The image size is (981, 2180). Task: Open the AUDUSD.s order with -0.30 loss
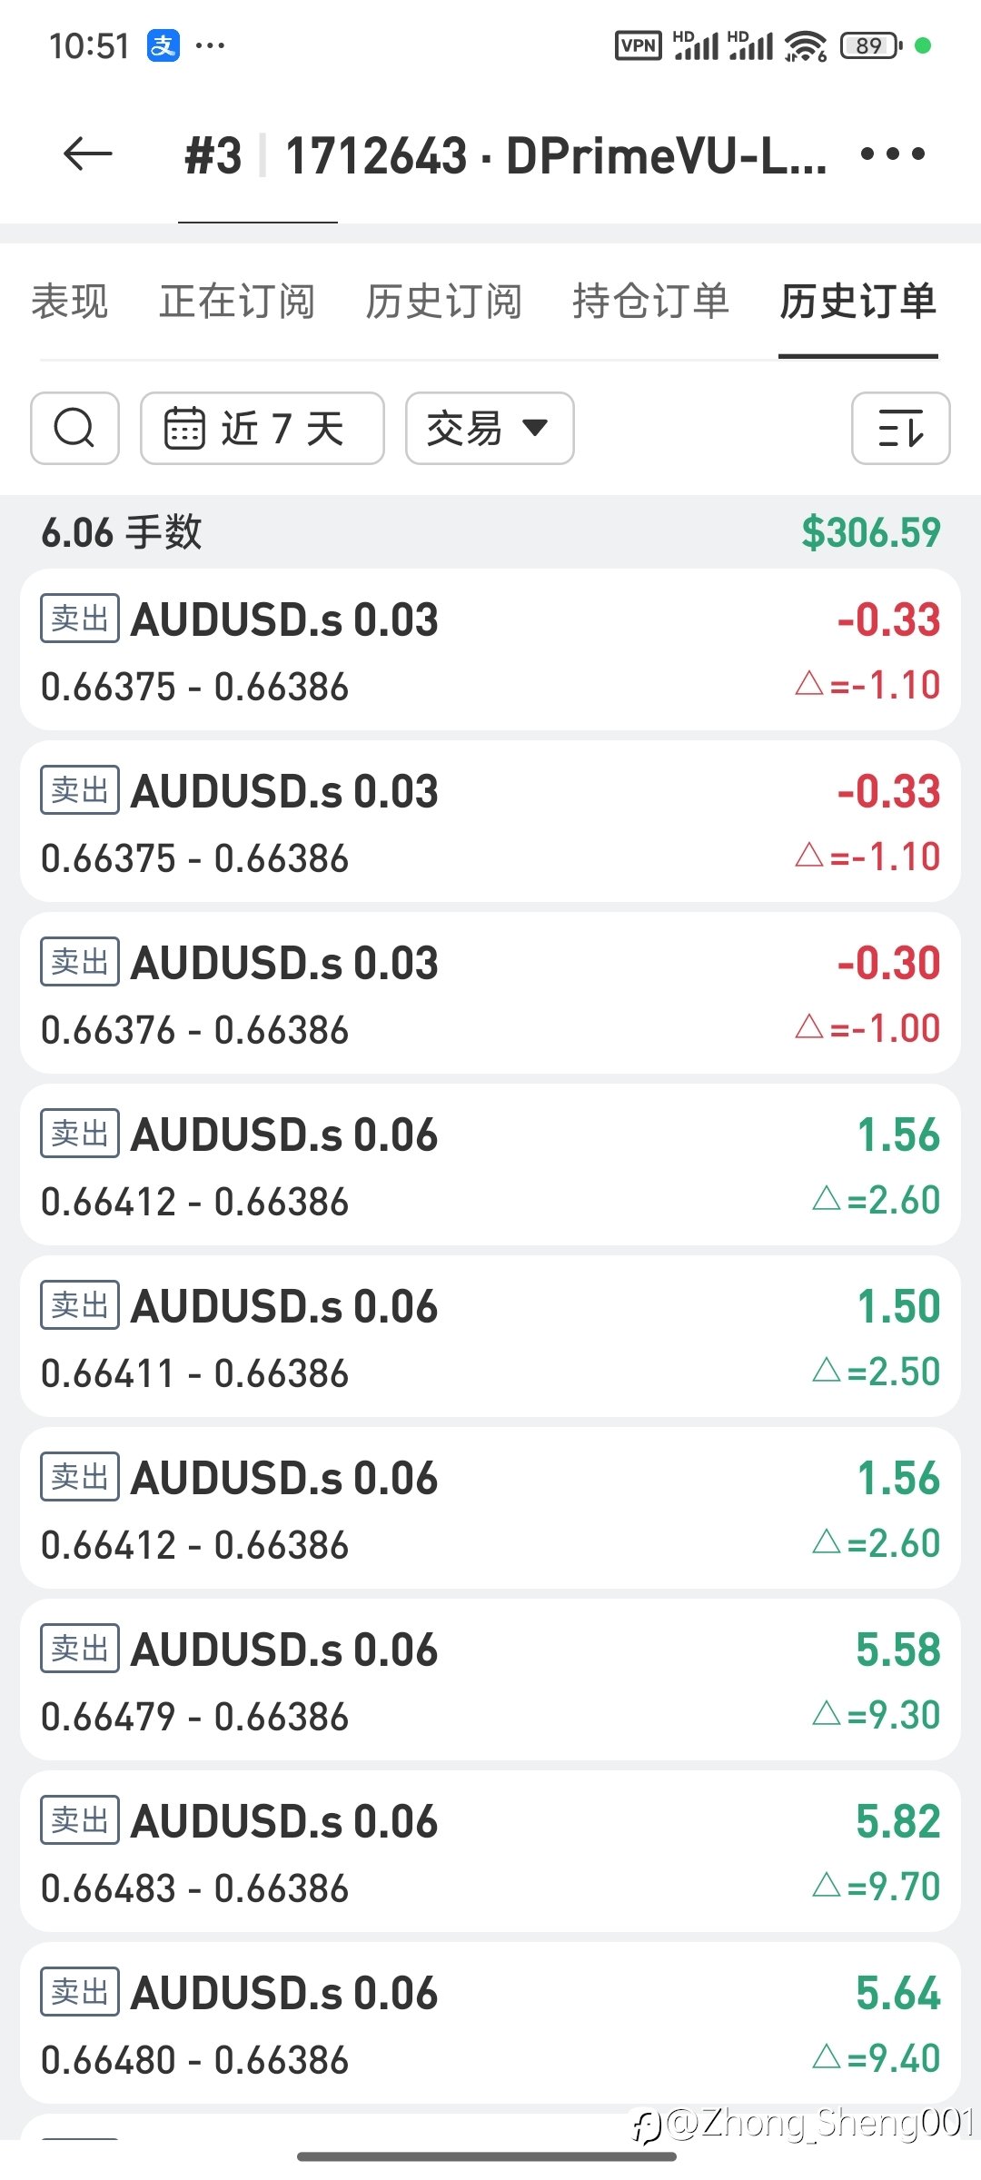(x=490, y=994)
